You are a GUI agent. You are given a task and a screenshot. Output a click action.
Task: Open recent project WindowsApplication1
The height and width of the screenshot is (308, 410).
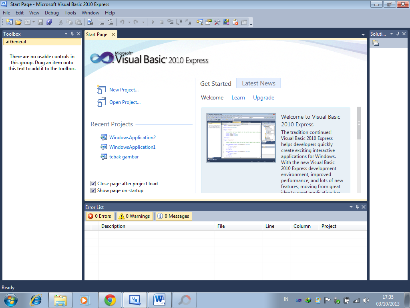click(x=132, y=147)
